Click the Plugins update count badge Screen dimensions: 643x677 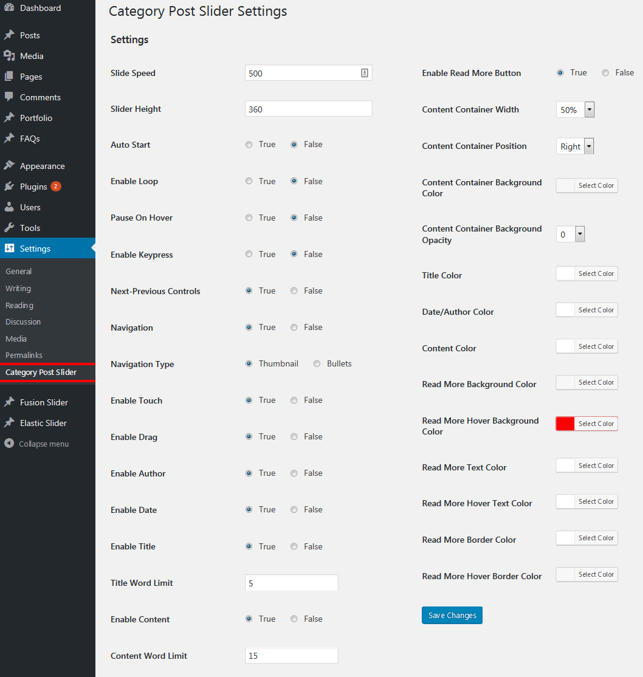[56, 187]
